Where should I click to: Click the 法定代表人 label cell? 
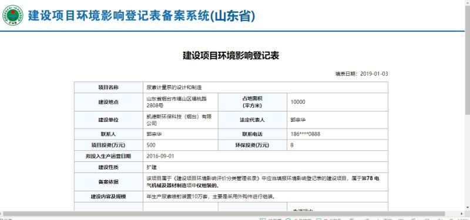point(253,120)
